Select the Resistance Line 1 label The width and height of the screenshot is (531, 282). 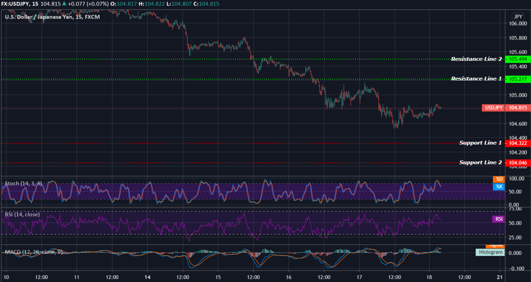point(476,79)
